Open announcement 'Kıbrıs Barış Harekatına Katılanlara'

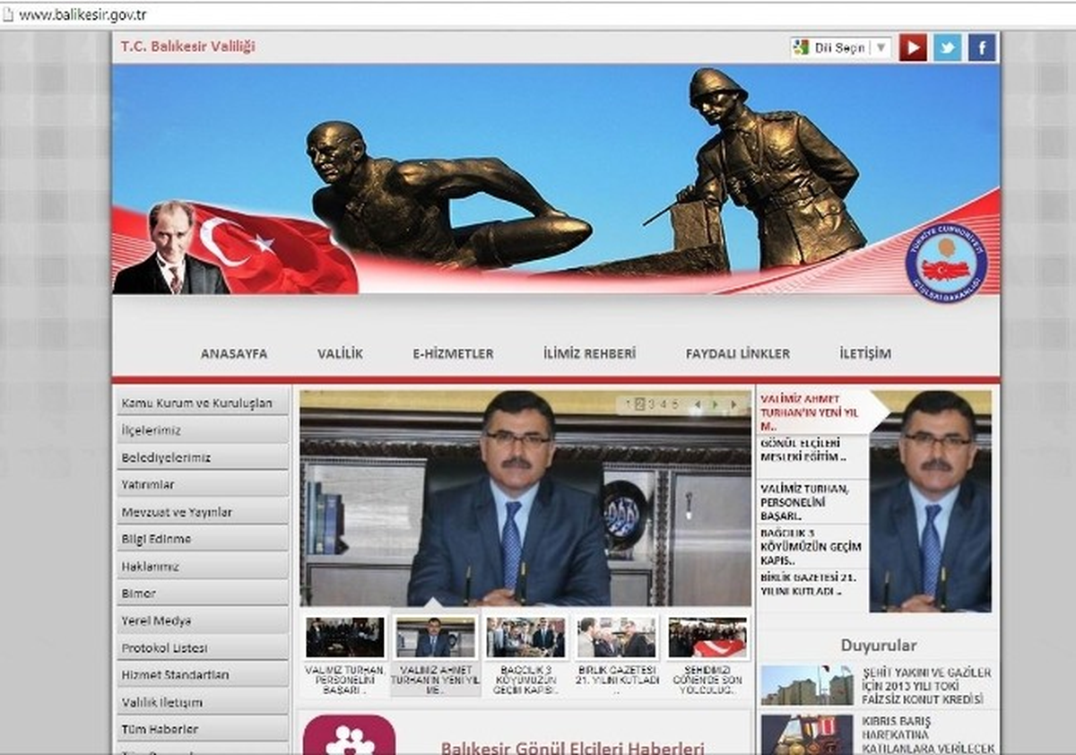(x=928, y=734)
